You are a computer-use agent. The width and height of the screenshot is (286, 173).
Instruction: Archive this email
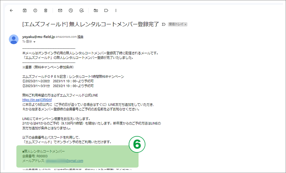click(25, 10)
